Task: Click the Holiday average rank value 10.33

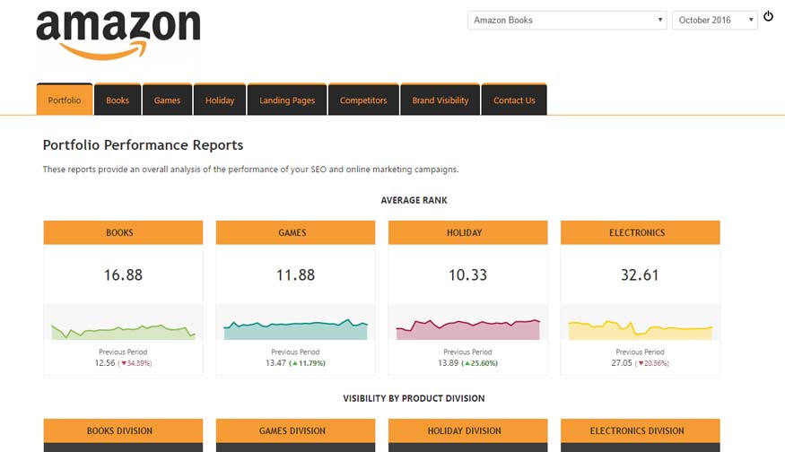Action: coord(467,275)
